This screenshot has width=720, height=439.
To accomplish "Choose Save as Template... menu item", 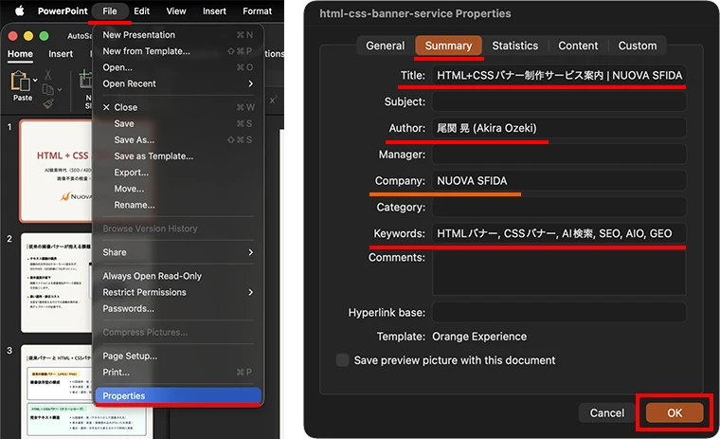I will click(178, 156).
